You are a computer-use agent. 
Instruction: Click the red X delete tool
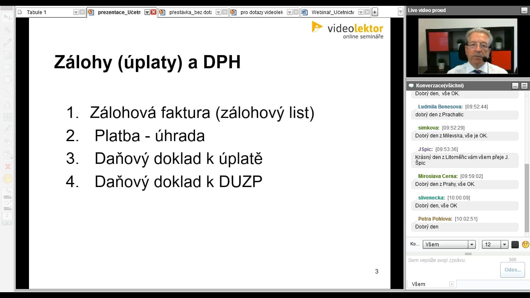tap(7, 166)
